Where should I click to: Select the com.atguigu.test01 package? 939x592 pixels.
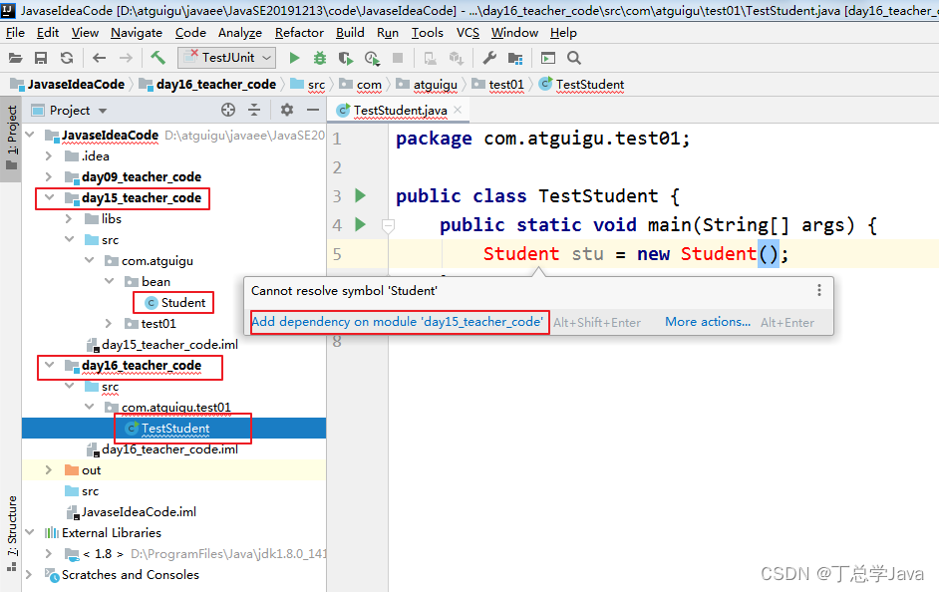click(x=175, y=407)
